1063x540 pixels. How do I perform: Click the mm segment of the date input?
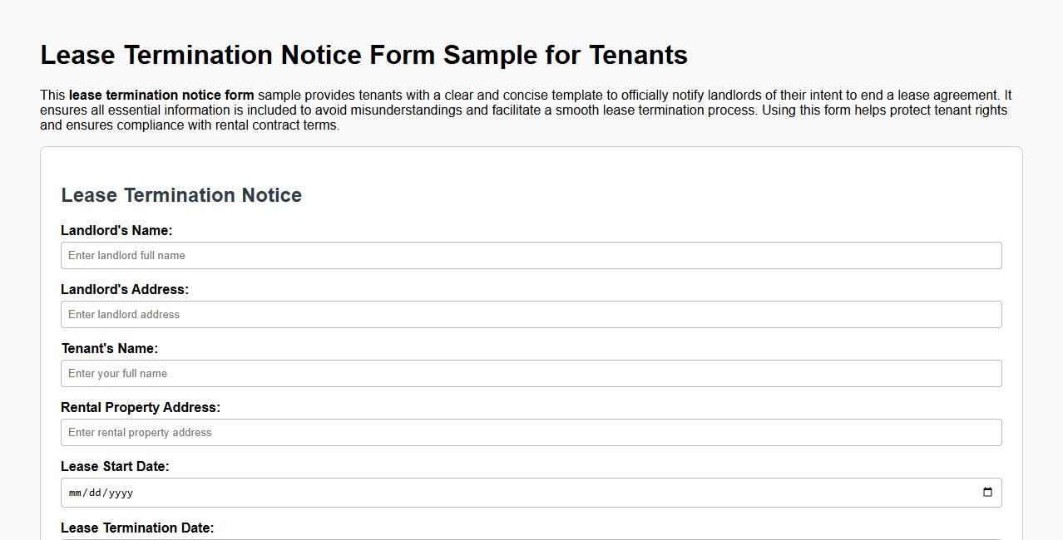(74, 492)
